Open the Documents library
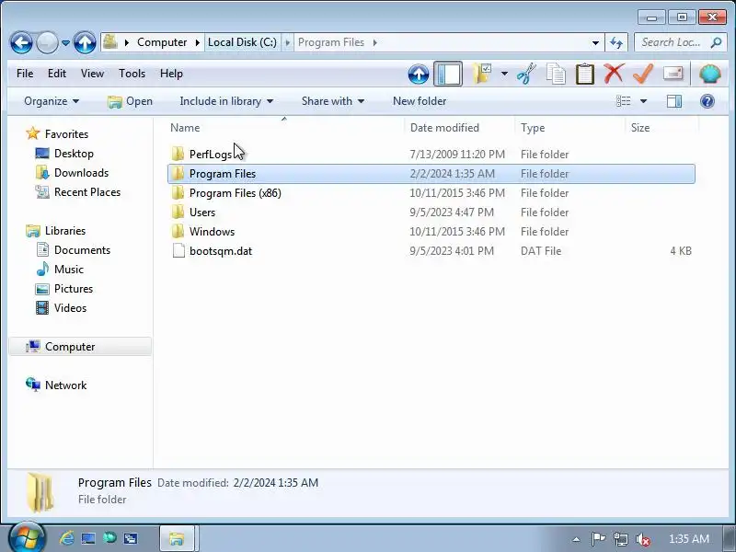The image size is (736, 552). (82, 250)
